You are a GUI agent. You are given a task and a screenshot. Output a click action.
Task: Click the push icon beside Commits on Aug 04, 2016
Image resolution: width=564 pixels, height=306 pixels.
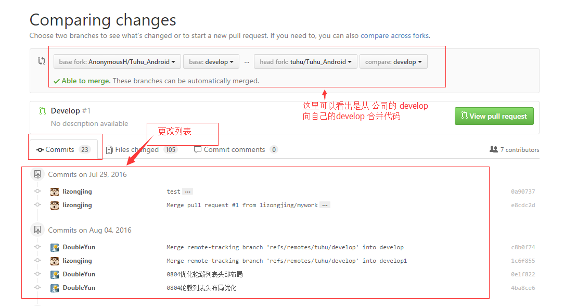[37, 230]
